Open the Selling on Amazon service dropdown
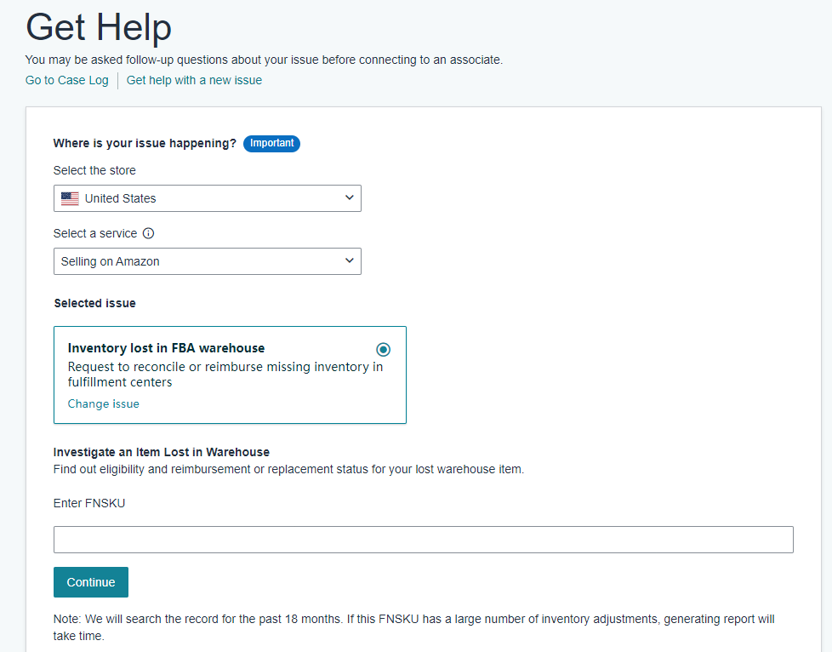This screenshot has width=832, height=652. coord(208,261)
